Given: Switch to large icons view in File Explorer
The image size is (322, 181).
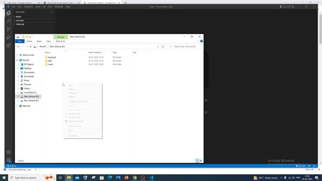Looking at the screenshot, I should [x=201, y=161].
